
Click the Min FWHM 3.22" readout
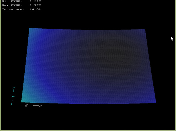[x=21, y=2]
